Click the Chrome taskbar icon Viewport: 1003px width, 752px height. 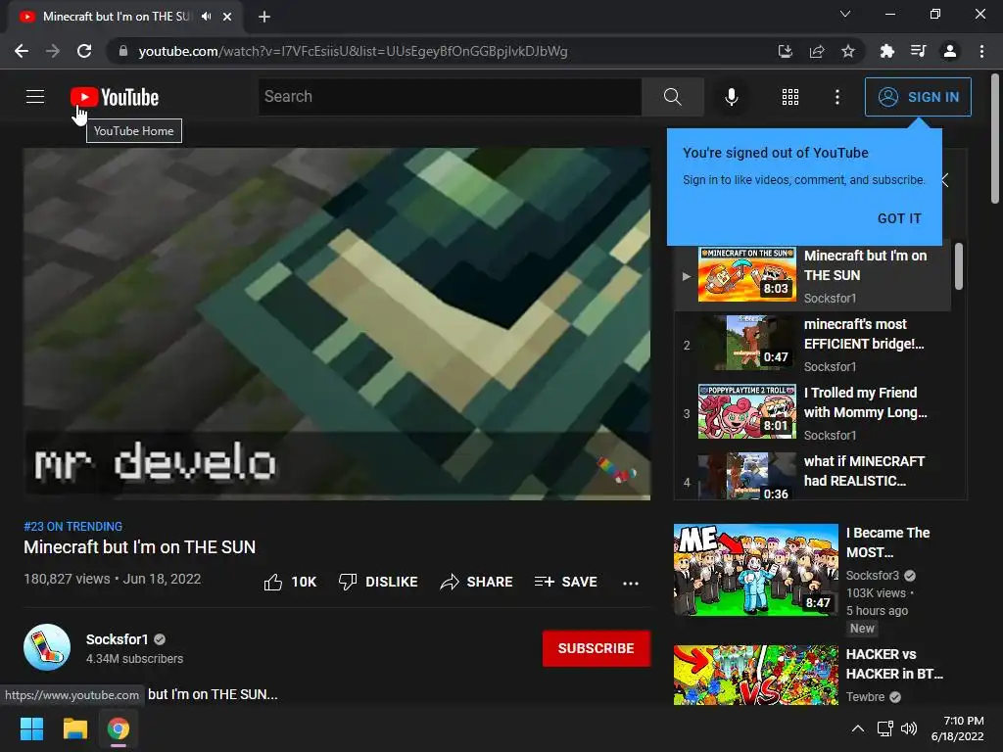click(x=119, y=728)
